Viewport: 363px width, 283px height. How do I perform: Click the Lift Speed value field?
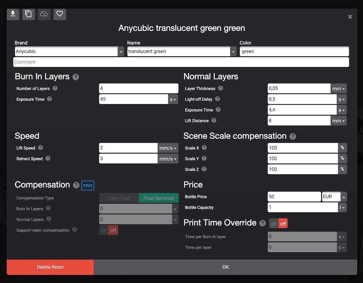(128, 148)
